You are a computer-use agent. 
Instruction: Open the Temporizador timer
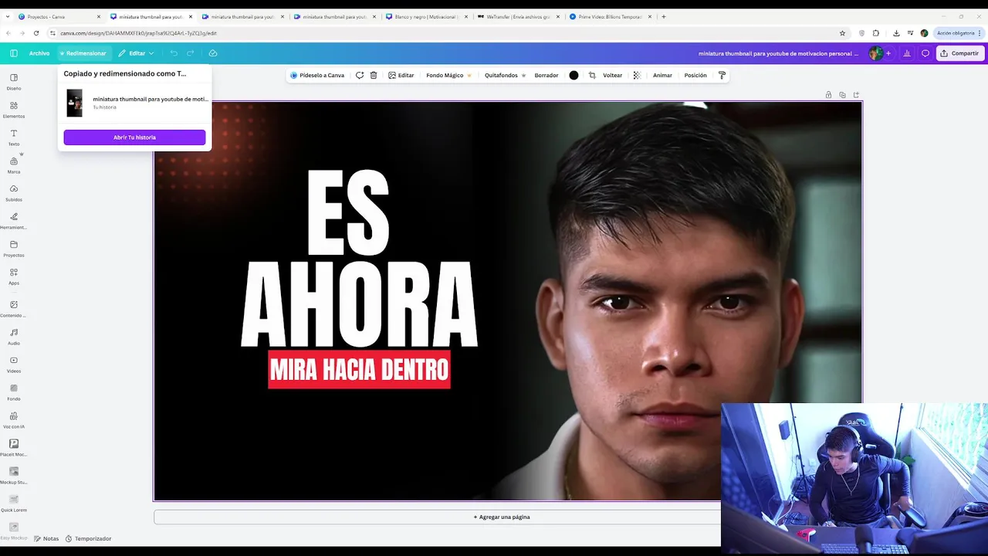89,538
